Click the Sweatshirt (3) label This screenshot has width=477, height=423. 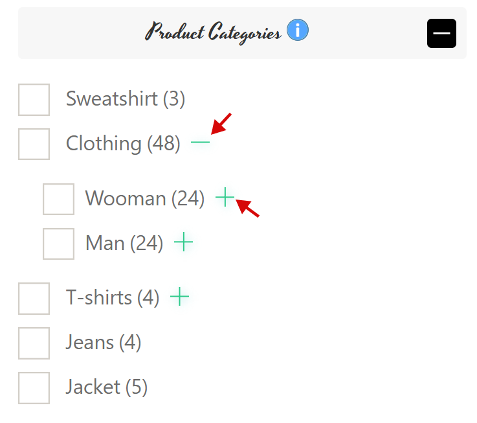coord(126,98)
